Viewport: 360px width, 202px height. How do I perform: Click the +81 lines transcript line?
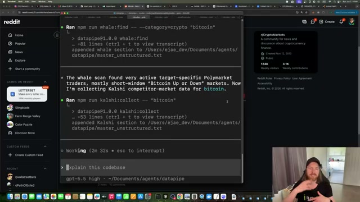coord(129,44)
